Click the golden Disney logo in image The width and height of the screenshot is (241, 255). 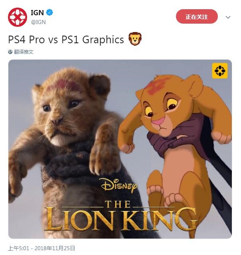(119, 185)
